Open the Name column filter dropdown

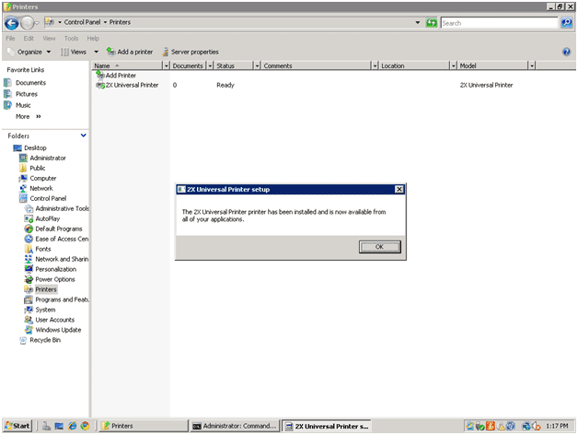167,65
